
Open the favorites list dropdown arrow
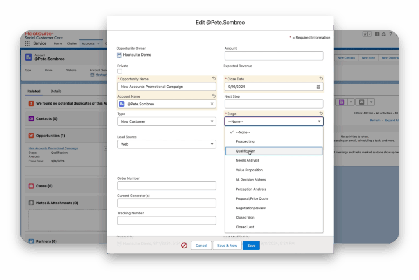pyautogui.click(x=369, y=34)
